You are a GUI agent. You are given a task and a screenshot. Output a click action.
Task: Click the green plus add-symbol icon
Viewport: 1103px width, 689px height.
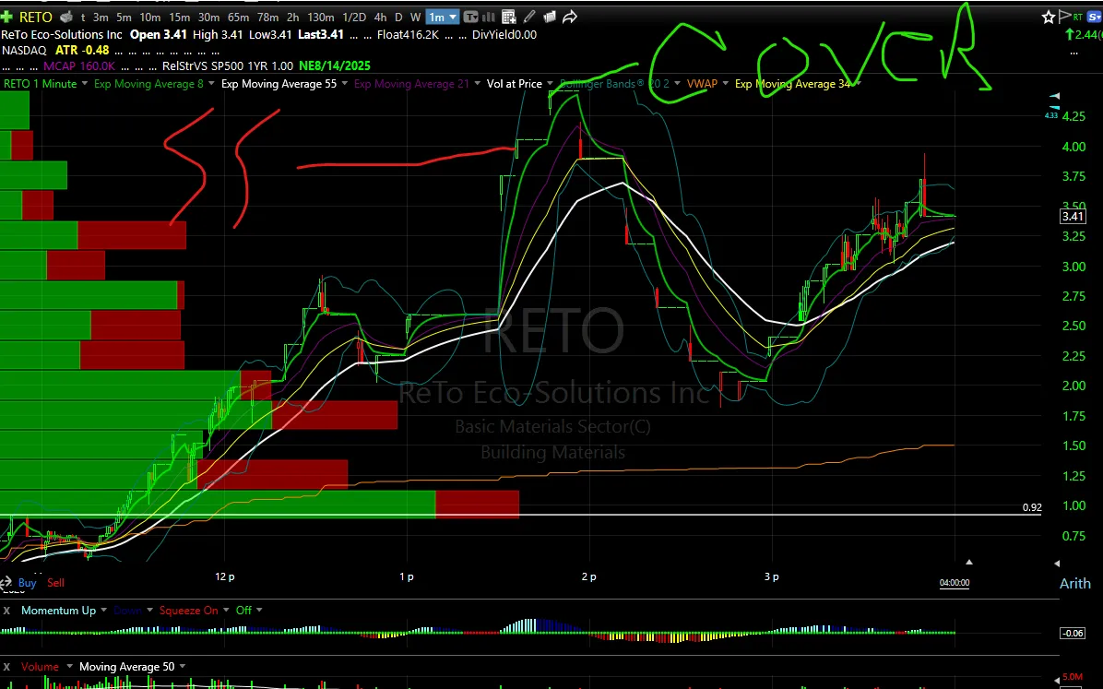click(x=7, y=17)
